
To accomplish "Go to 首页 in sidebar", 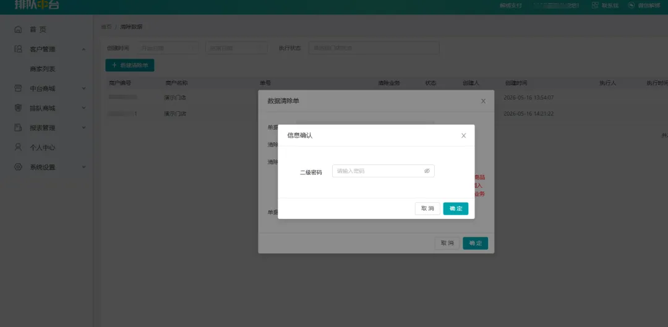I will [38, 30].
